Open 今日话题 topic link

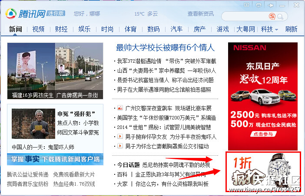pyautogui.click(x=163, y=165)
